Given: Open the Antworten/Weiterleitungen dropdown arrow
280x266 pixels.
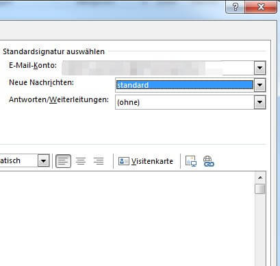Looking at the screenshot, I should pyautogui.click(x=259, y=102).
